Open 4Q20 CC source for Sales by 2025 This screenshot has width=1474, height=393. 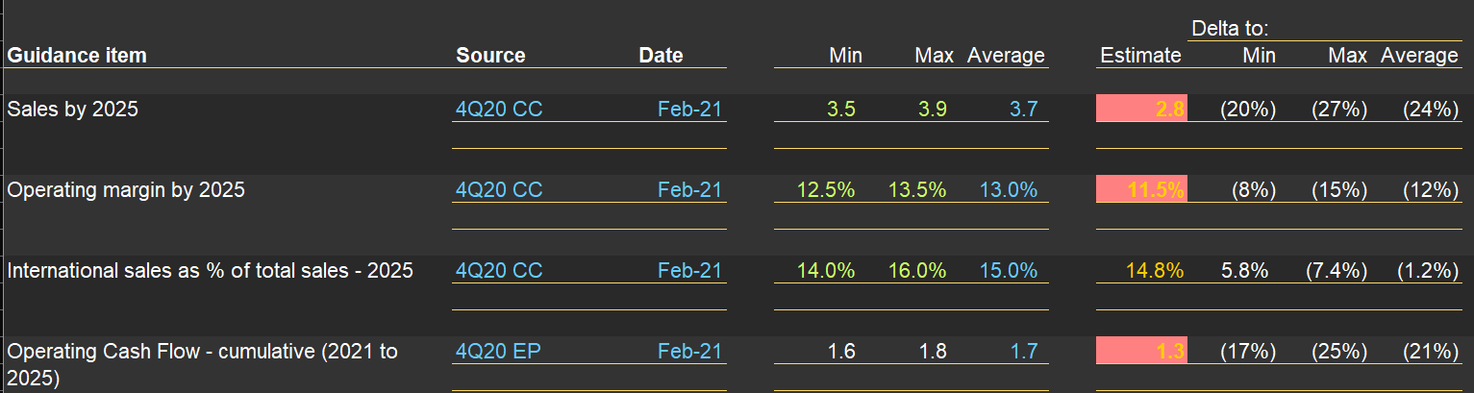point(498,110)
